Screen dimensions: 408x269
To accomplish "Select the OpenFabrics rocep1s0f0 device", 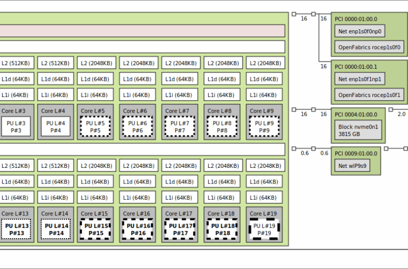I will click(369, 47).
